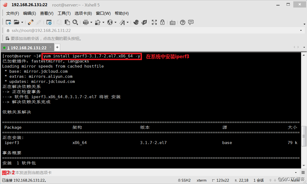Expand the Font dropdown arrow
Screen dimensions: 307x184
(128, 23)
